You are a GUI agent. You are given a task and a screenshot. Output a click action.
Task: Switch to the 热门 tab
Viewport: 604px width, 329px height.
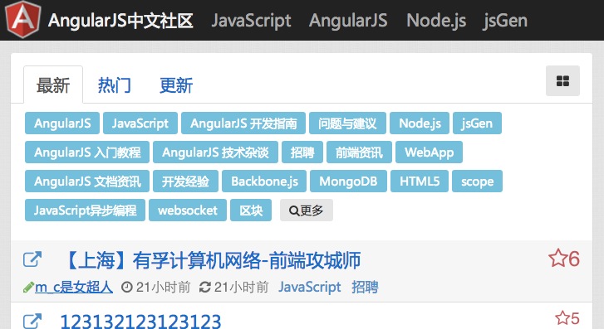point(115,85)
